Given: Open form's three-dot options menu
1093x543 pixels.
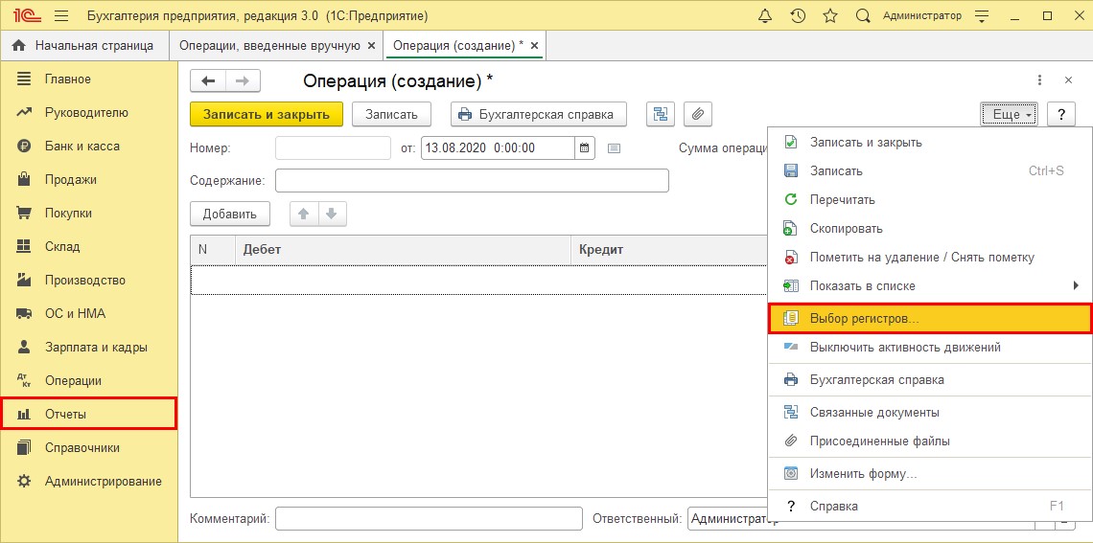Looking at the screenshot, I should coord(1040,80).
